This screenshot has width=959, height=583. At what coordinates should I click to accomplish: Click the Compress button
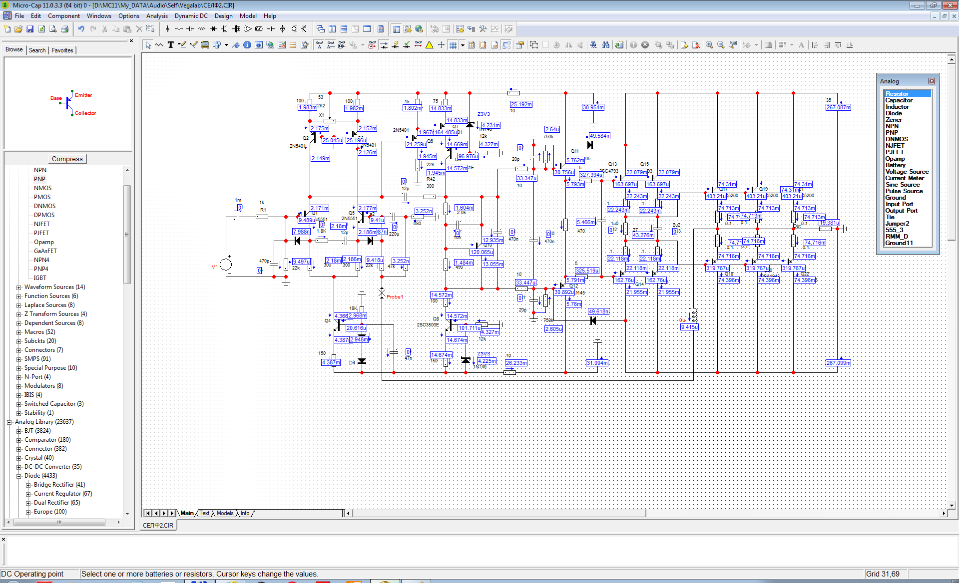(67, 159)
